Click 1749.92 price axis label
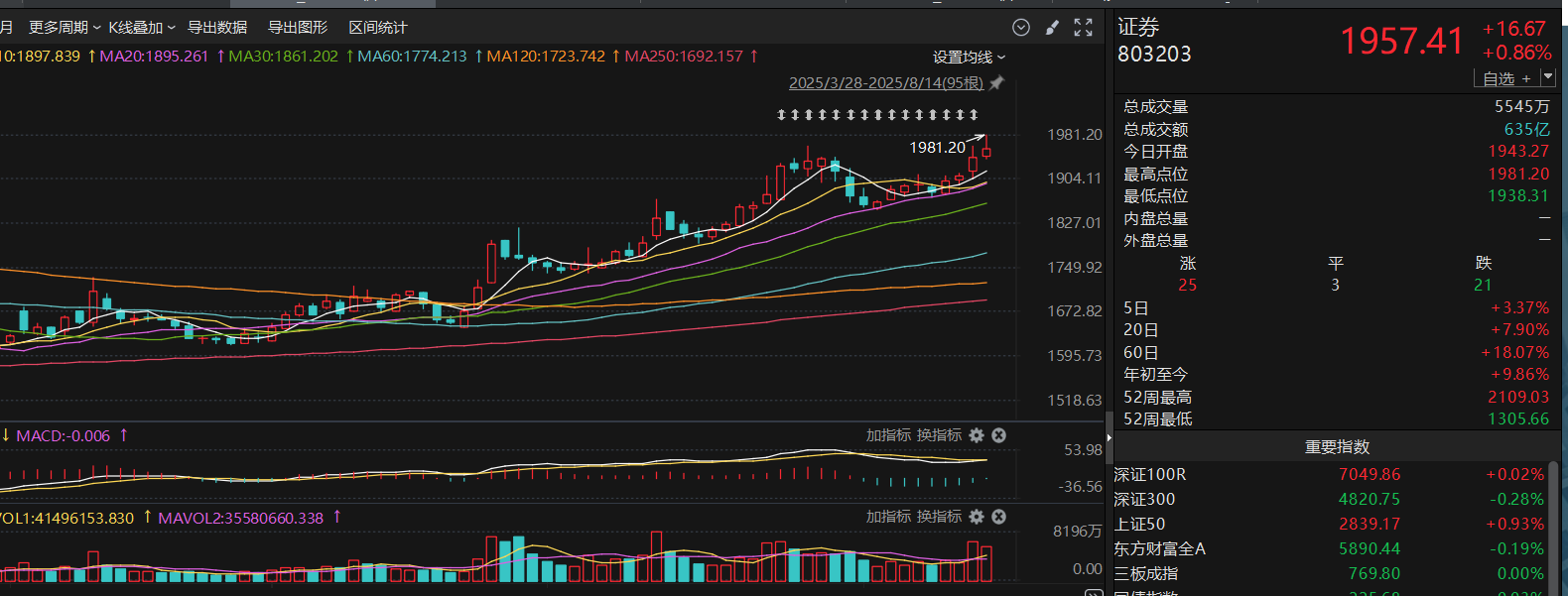Viewport: 1568px width, 596px height. click(1075, 268)
